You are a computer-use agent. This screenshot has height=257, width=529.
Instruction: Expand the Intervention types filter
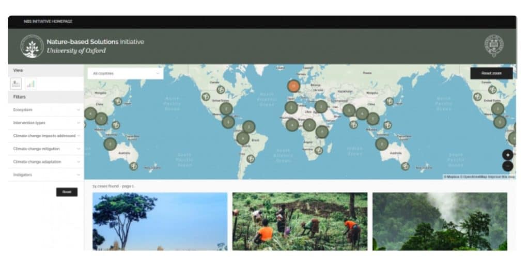pos(46,123)
